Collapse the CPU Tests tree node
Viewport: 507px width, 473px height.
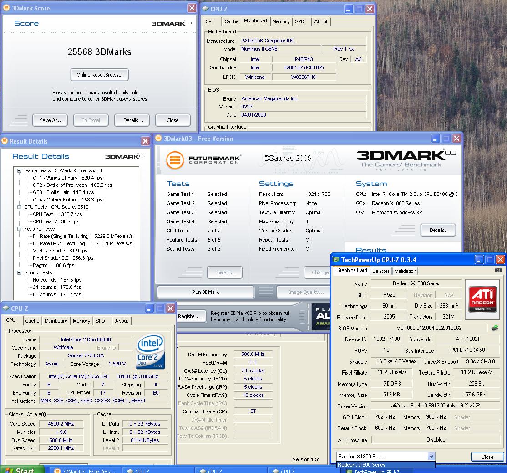tap(20, 207)
